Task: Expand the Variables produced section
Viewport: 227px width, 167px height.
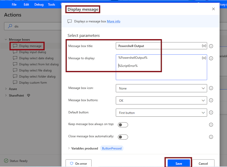Action: [x=69, y=148]
